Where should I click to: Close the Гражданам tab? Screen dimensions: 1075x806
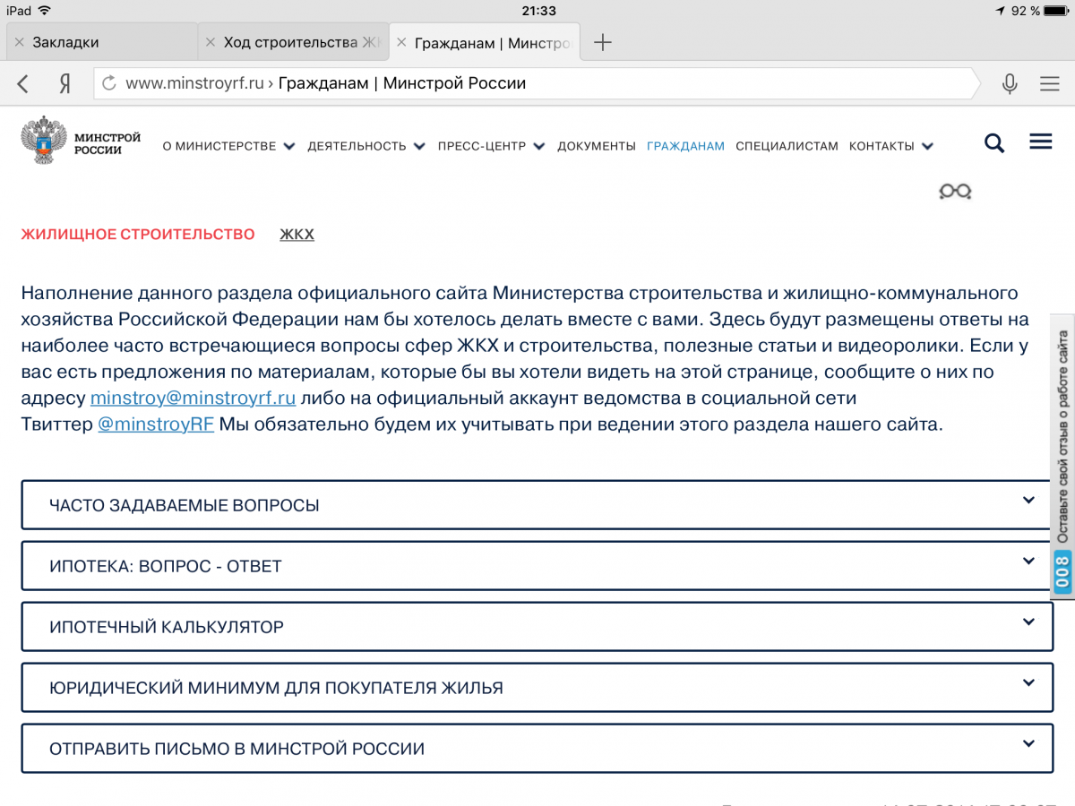tap(401, 42)
